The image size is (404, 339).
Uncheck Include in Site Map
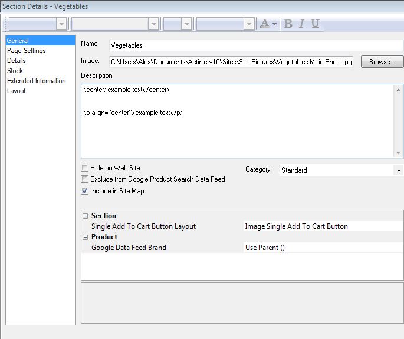(85, 191)
